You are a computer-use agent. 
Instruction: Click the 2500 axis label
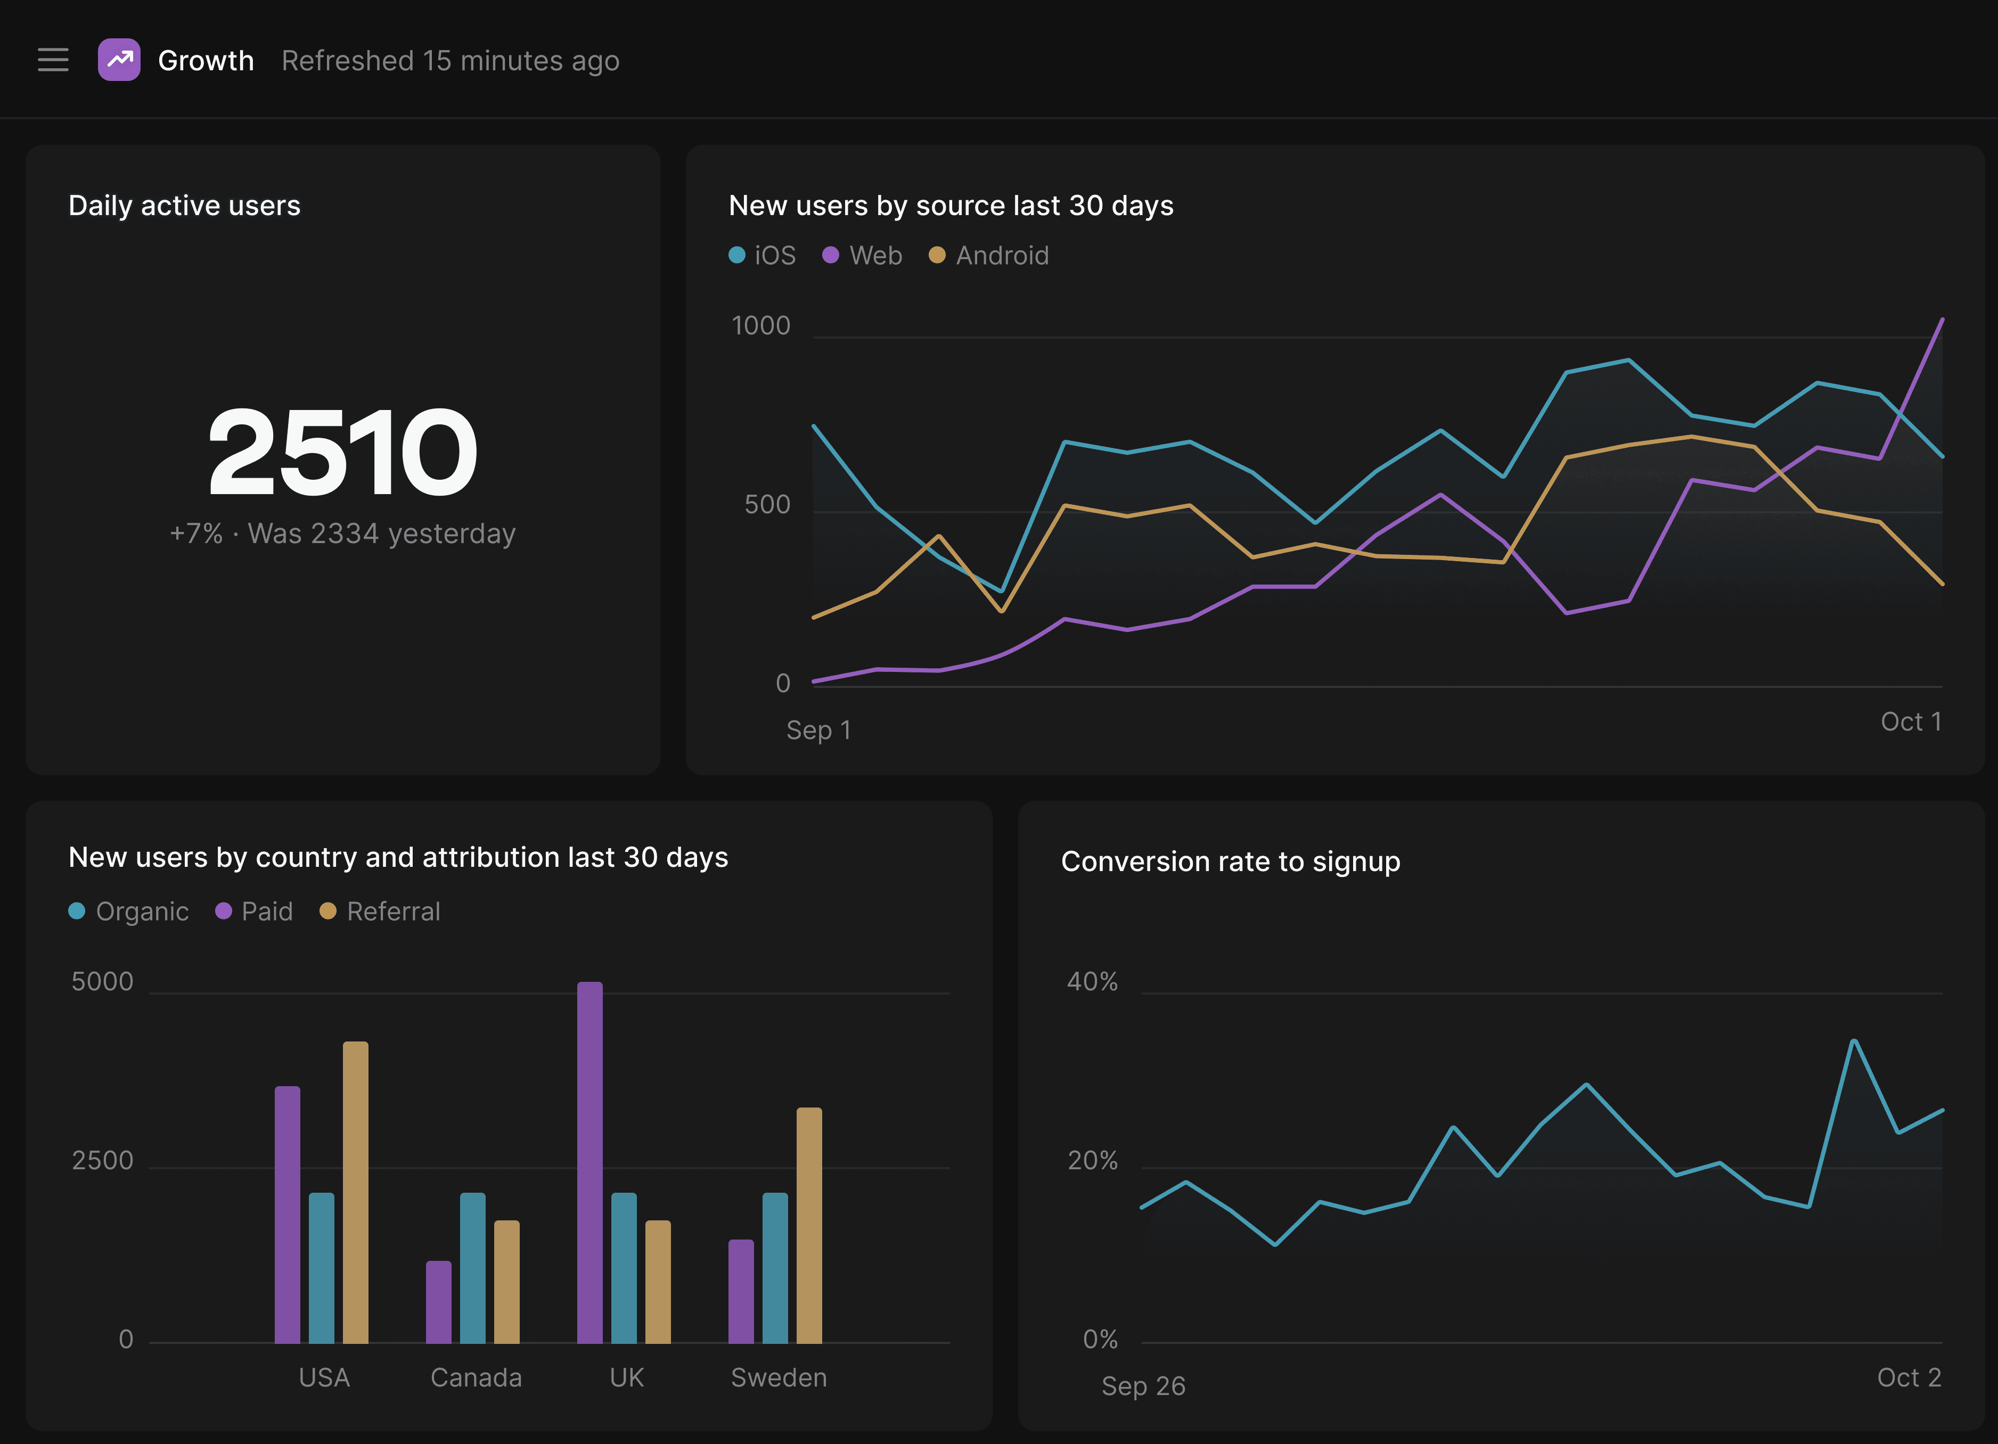(x=102, y=1160)
